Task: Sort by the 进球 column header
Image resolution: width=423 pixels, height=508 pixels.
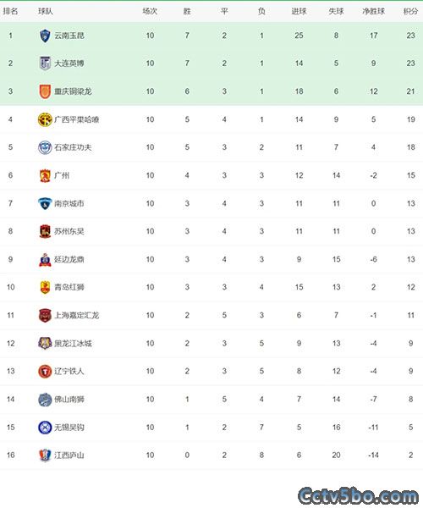Action: coord(299,11)
